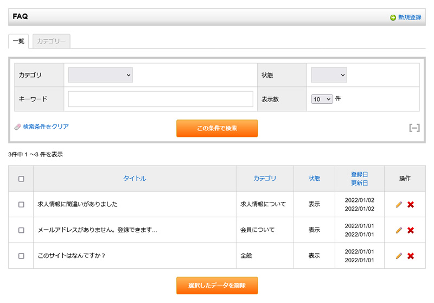434x303 pixels.
Task: Open the 新規登録 link
Action: tap(410, 17)
